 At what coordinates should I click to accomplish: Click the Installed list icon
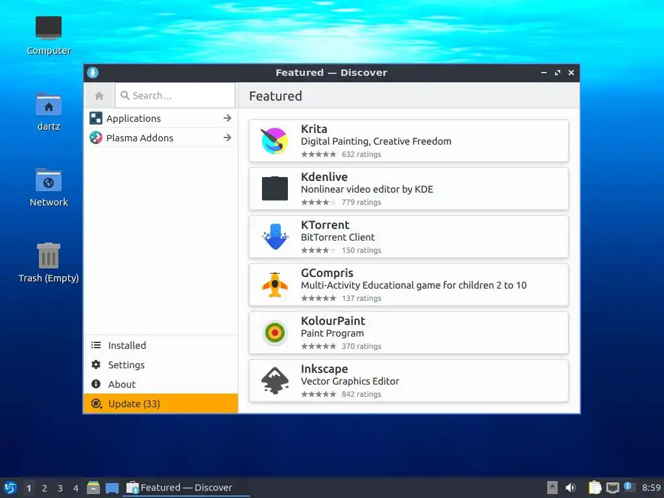96,345
